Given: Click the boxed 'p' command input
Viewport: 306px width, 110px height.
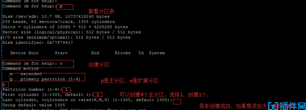Looking at the screenshot, I should click(65, 7).
